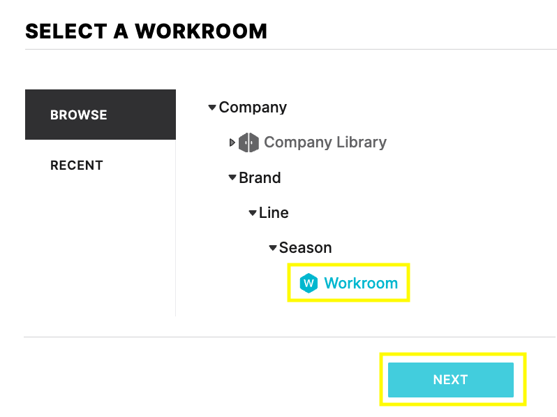Select the Workroom label link
Screen dimensions: 557x417
point(361,283)
